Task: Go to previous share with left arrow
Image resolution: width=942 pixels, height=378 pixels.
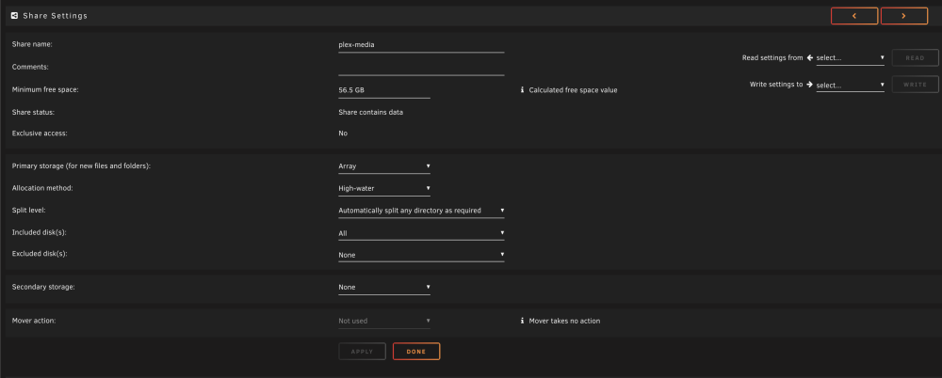Action: [854, 16]
